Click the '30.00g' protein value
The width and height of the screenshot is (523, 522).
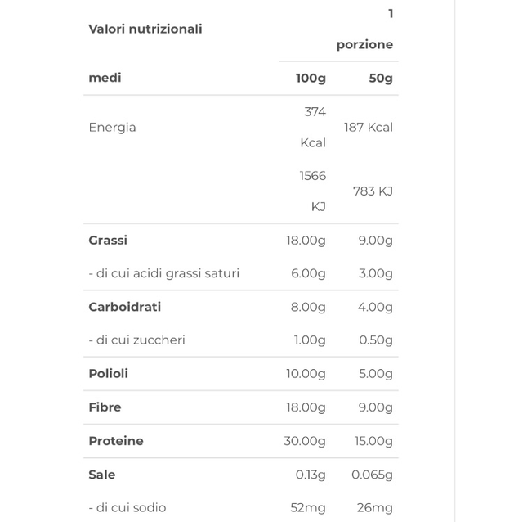305,441
